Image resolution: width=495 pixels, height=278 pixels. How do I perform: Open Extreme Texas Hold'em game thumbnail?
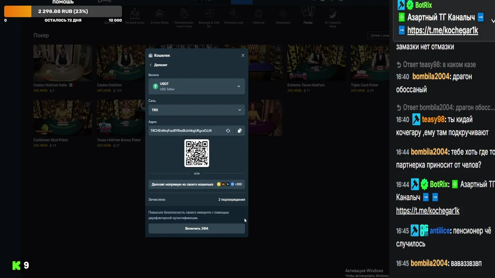[x=317, y=63]
